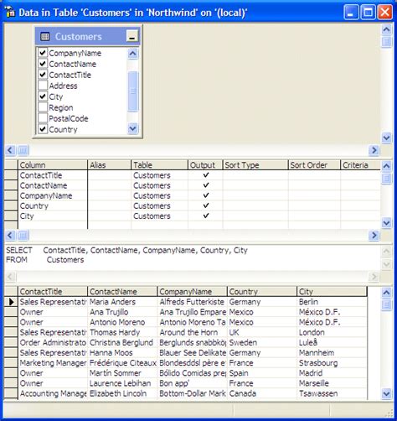This screenshot has width=397, height=421.
Task: Click the Tsawassen city cell
Action: tap(332, 393)
